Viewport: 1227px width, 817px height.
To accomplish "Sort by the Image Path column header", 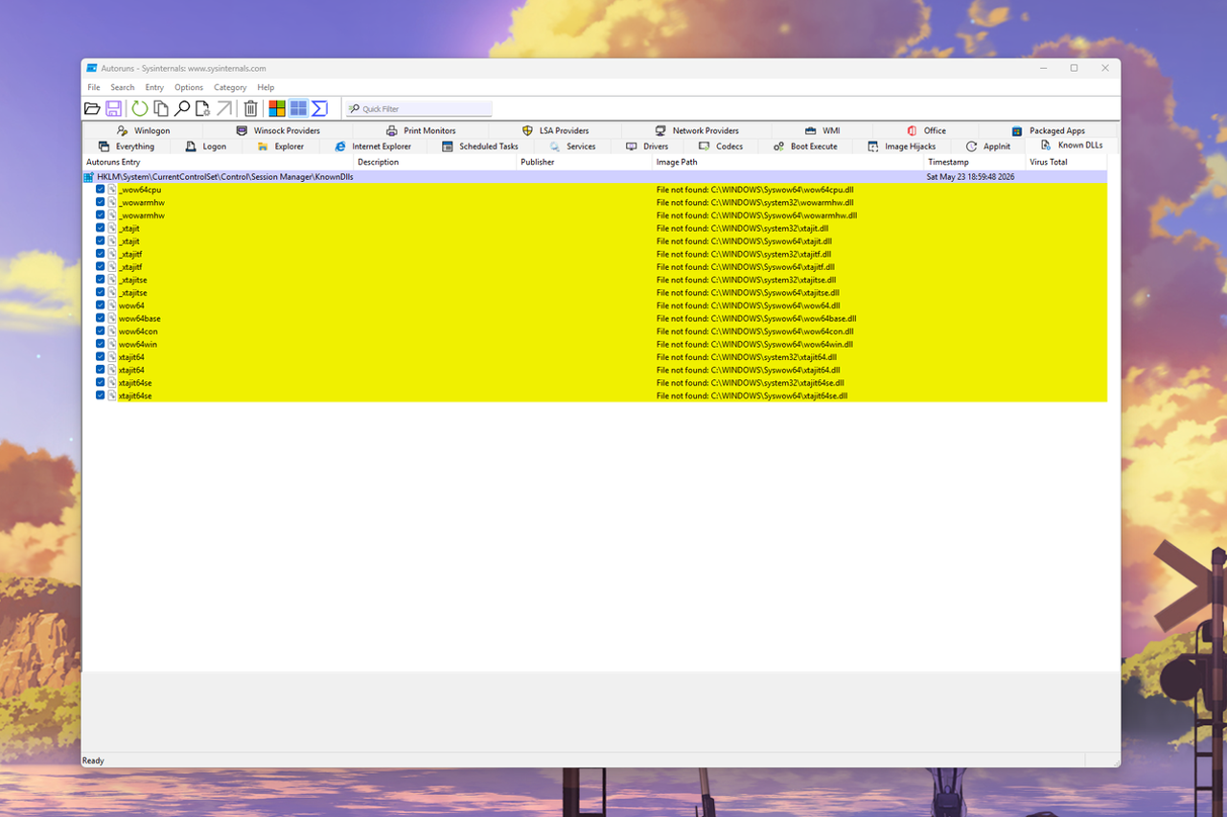I will [x=788, y=162].
